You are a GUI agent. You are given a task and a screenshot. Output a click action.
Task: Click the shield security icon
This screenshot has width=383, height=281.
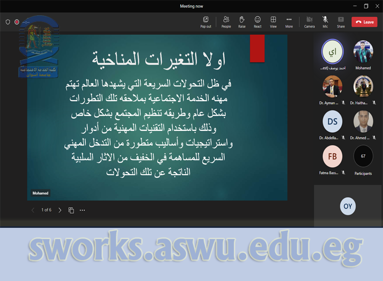[x=8, y=22]
